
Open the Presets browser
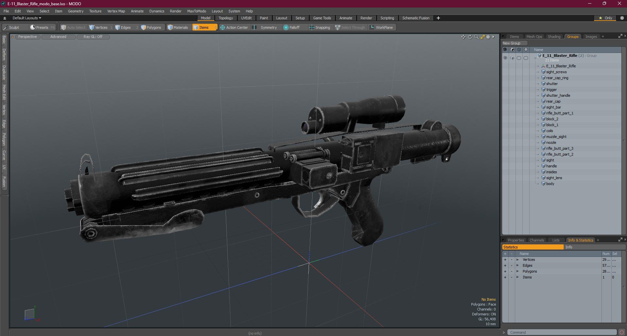point(42,27)
